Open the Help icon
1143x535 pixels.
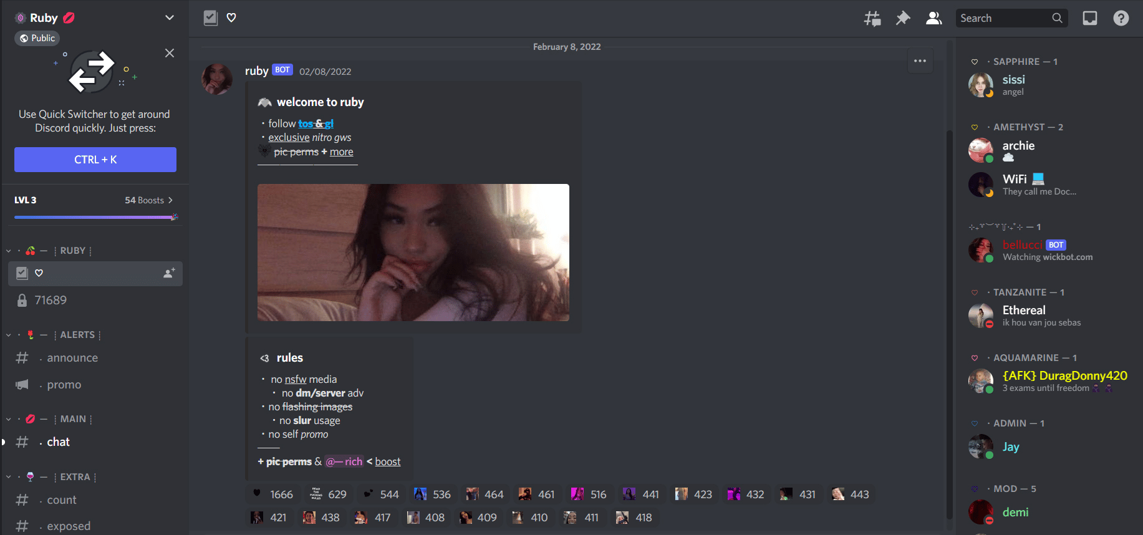1121,18
